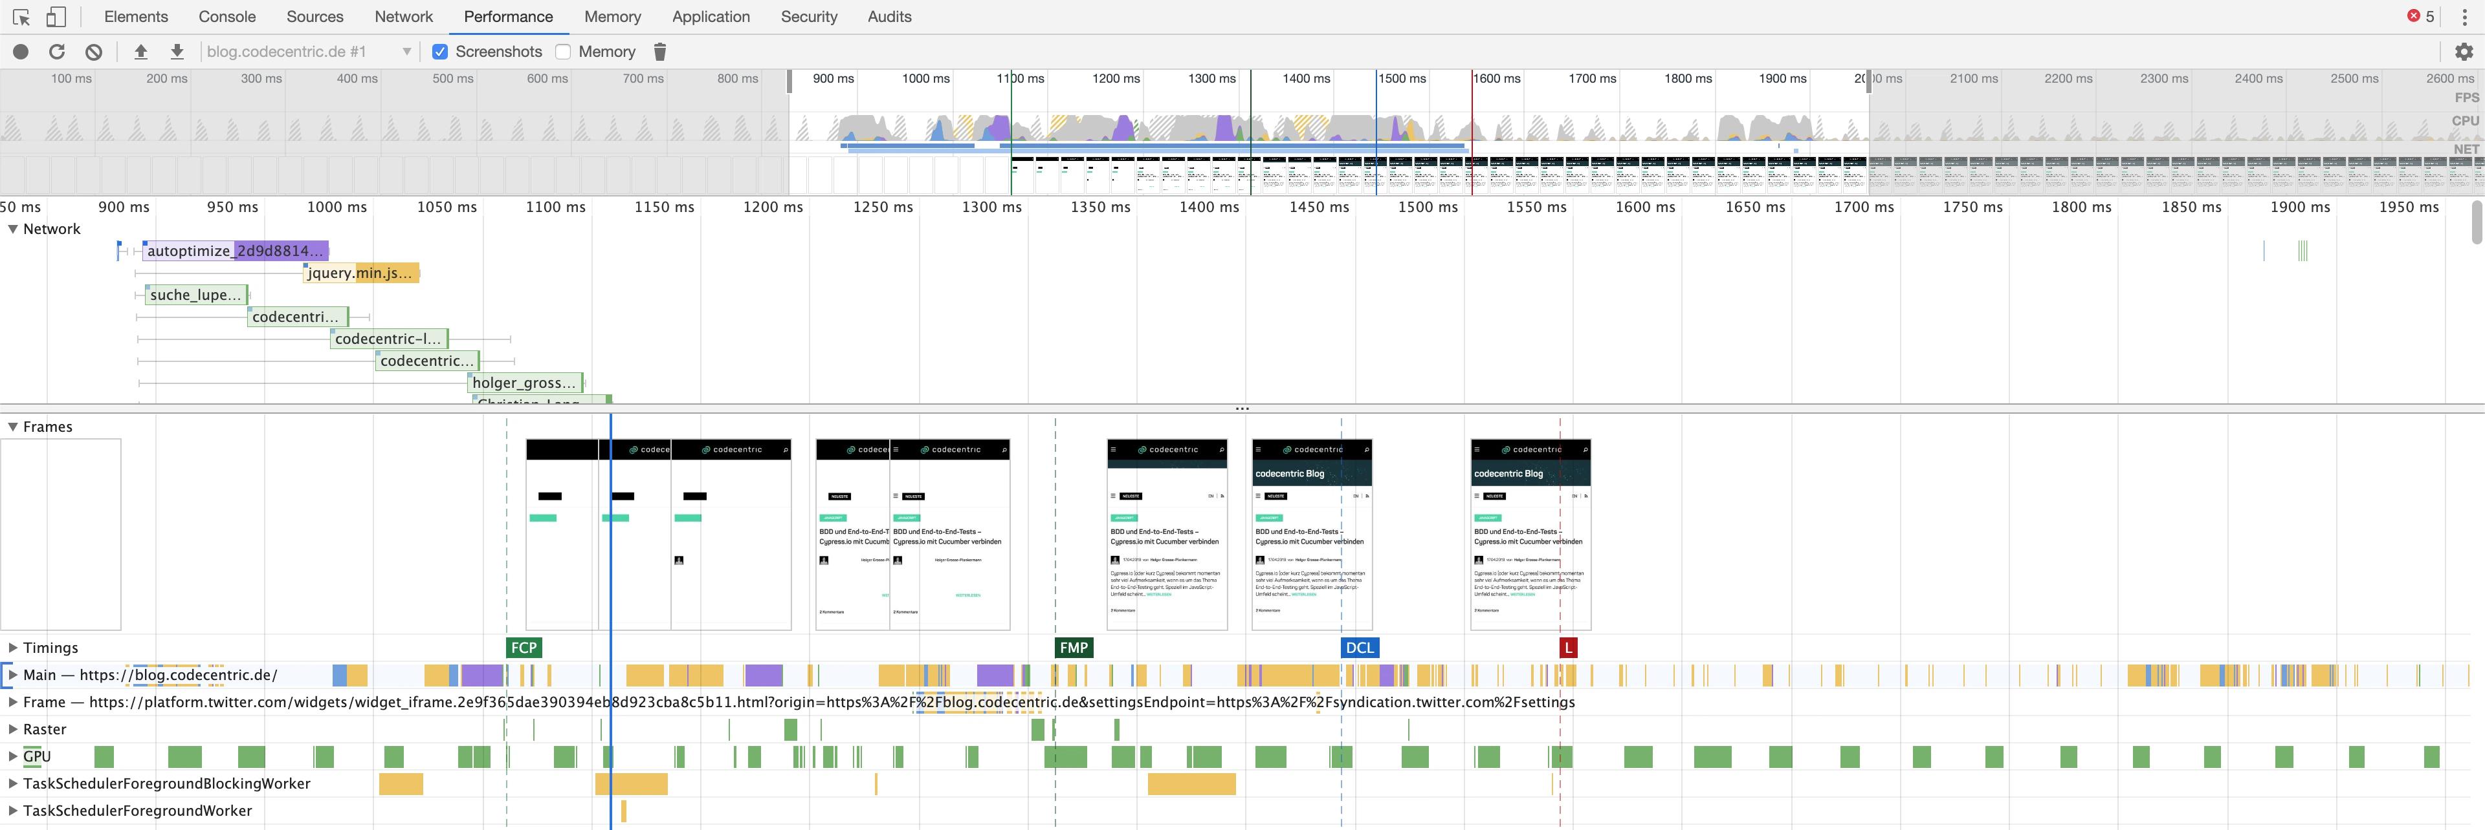Uncheck the Screenshots checkbox
The image size is (2485, 830).
click(440, 52)
